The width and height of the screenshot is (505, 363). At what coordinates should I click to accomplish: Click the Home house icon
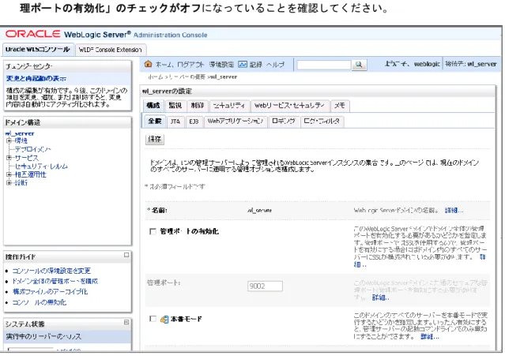coord(148,64)
